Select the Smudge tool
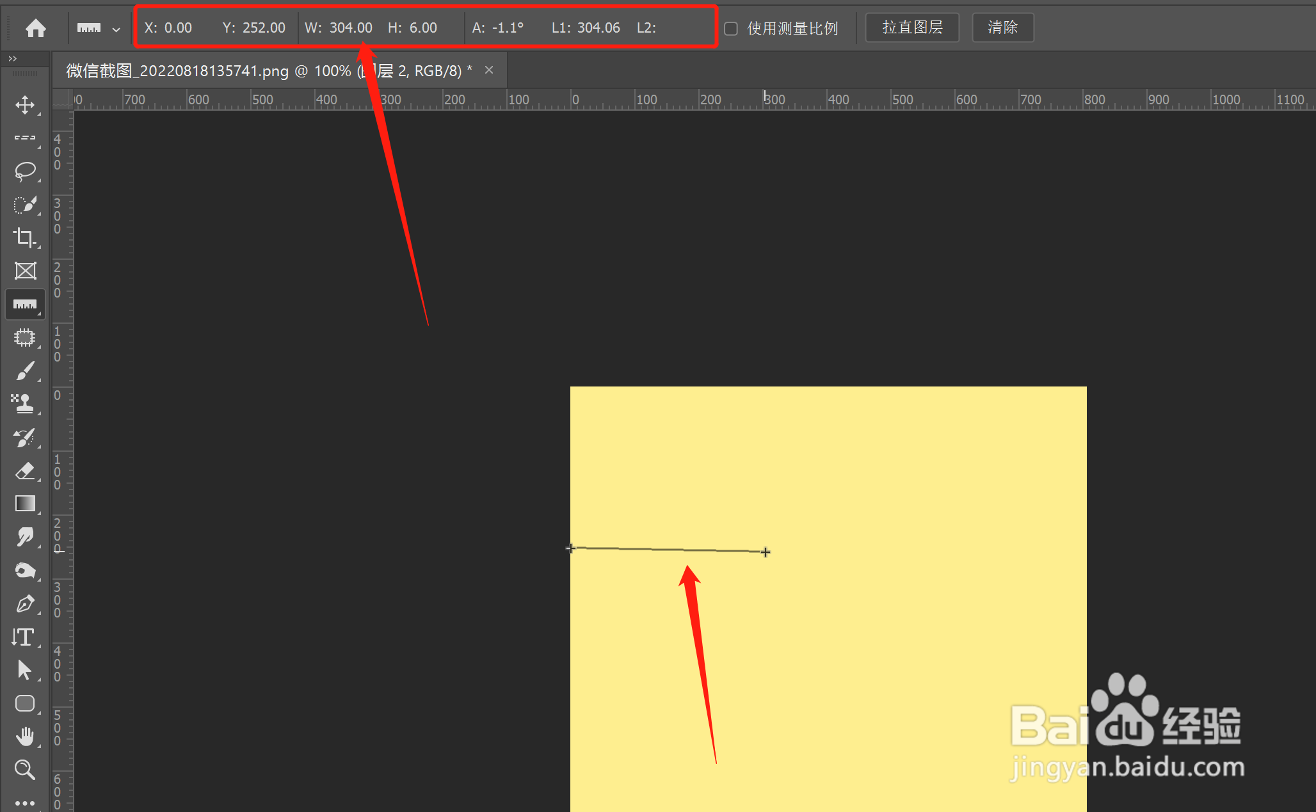Screen dimensions: 1316x812 tap(25, 537)
